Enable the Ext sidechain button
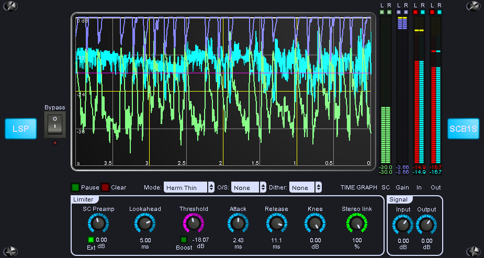The image size is (484, 258). tap(91, 240)
